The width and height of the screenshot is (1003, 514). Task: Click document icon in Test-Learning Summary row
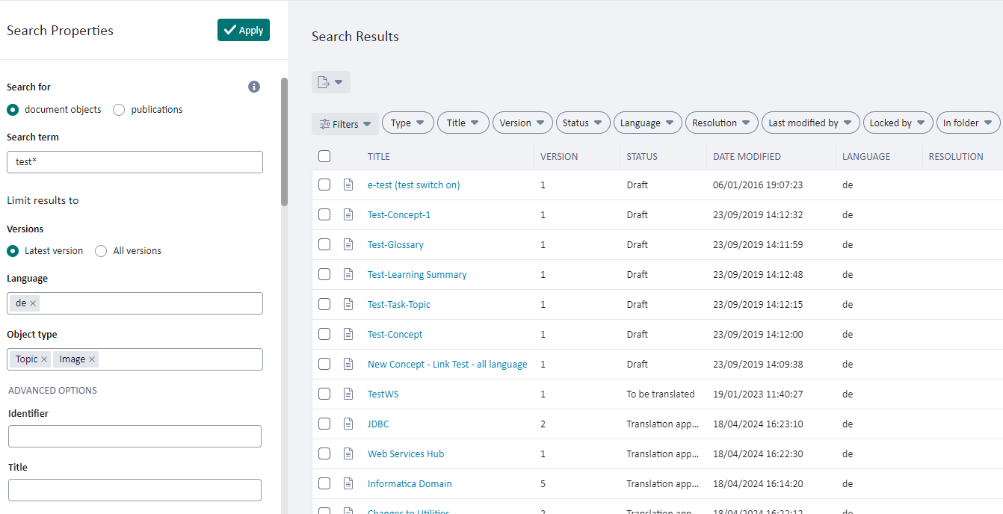(348, 274)
